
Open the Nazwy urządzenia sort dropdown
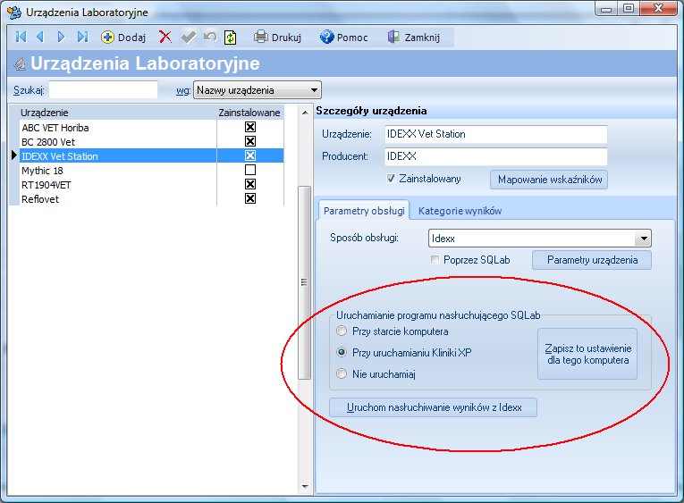258,90
